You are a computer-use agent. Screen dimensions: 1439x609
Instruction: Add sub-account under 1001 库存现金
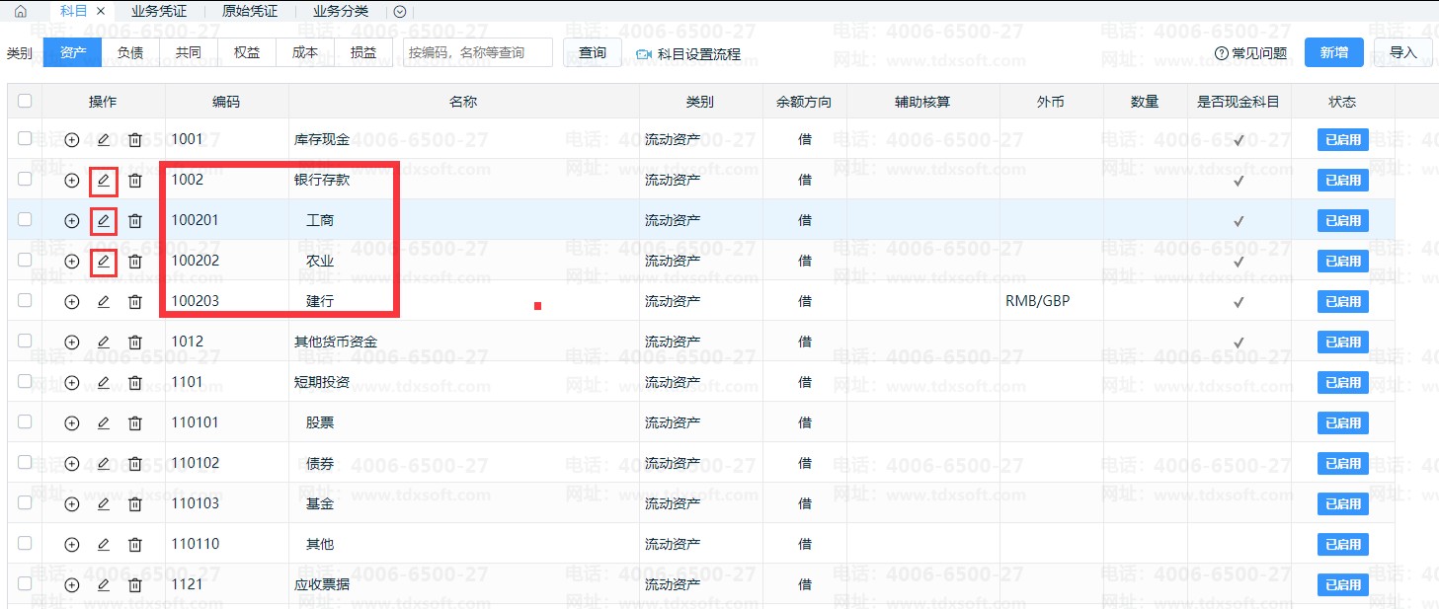[71, 140]
